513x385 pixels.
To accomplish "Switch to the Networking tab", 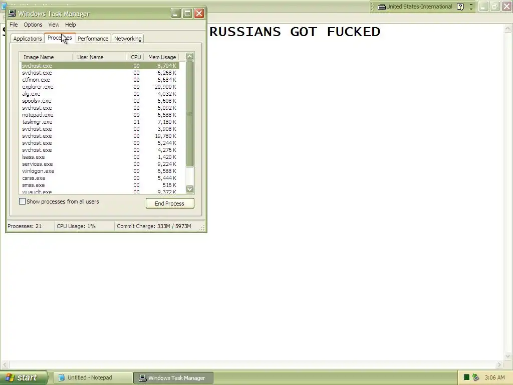I will click(x=128, y=39).
